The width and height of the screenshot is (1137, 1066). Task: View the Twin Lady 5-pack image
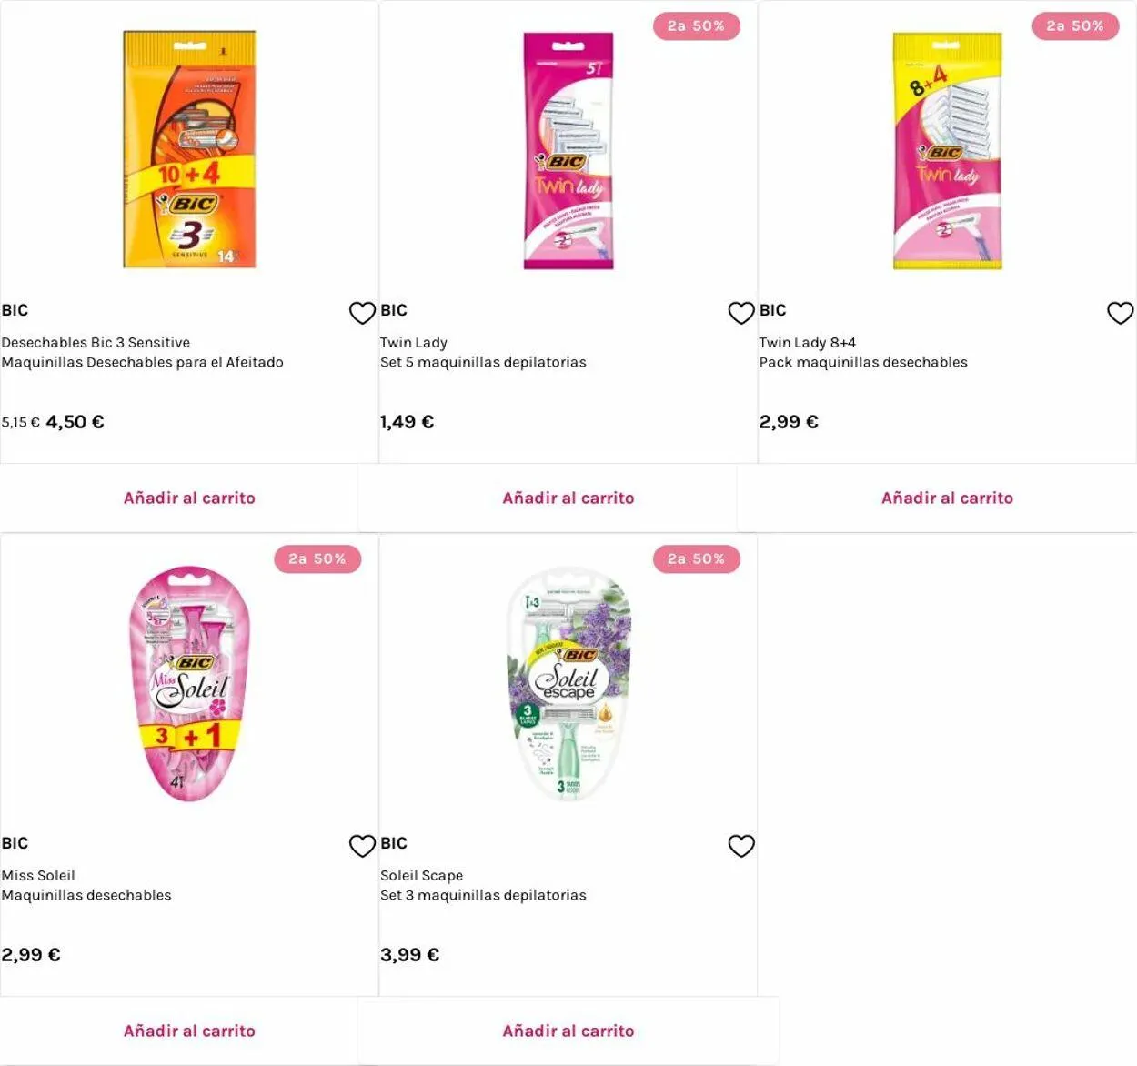pyautogui.click(x=568, y=151)
